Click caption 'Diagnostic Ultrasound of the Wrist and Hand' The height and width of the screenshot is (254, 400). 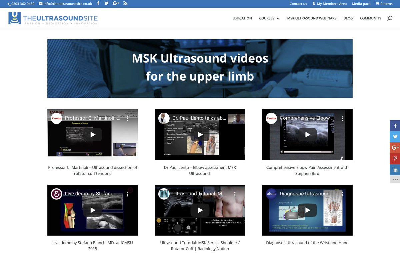point(307,243)
